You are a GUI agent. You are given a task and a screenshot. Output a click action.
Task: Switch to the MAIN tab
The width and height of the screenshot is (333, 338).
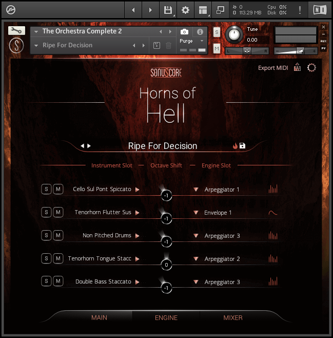[99, 317]
